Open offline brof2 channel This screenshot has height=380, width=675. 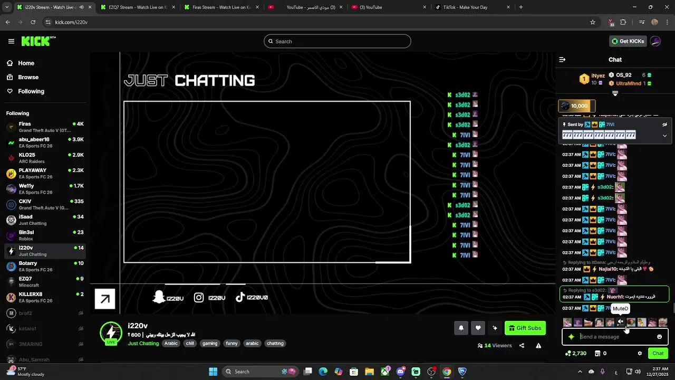coord(45,313)
